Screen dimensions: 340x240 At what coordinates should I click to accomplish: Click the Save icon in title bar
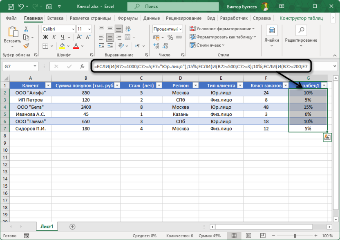tap(10, 7)
